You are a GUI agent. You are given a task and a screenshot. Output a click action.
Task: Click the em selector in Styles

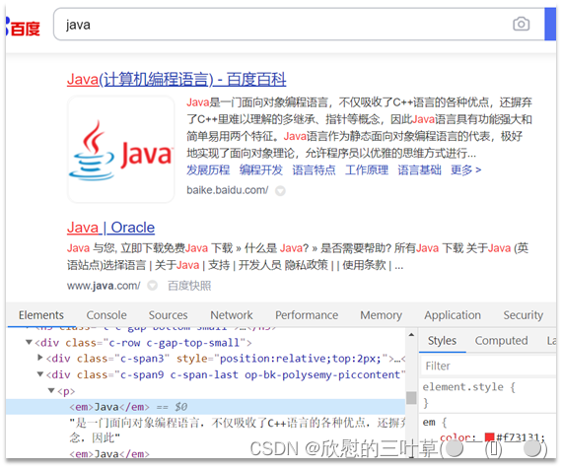[x=429, y=423]
